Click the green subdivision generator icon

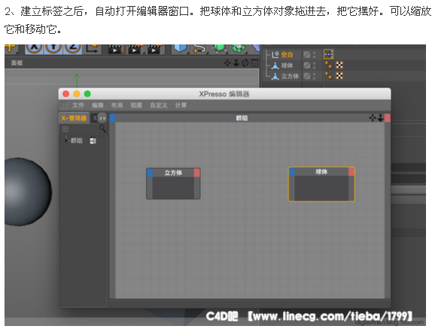[x=219, y=48]
